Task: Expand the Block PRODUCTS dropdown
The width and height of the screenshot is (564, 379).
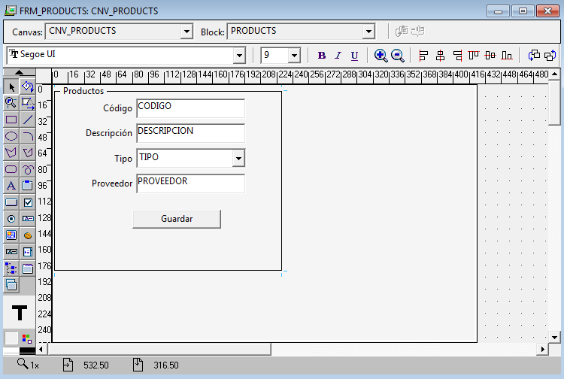Action: pyautogui.click(x=368, y=32)
